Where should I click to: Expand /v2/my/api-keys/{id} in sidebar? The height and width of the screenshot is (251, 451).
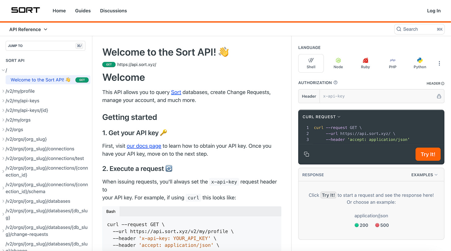[3, 110]
